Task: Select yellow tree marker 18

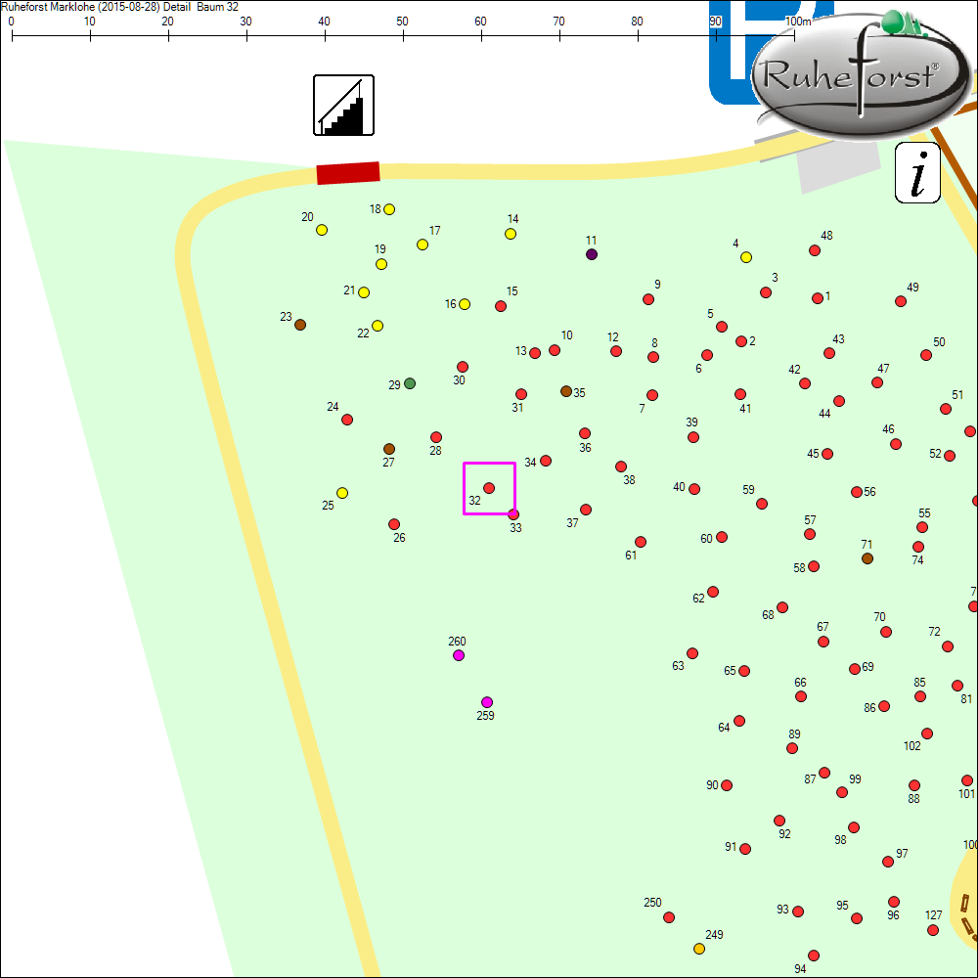Action: pos(389,209)
